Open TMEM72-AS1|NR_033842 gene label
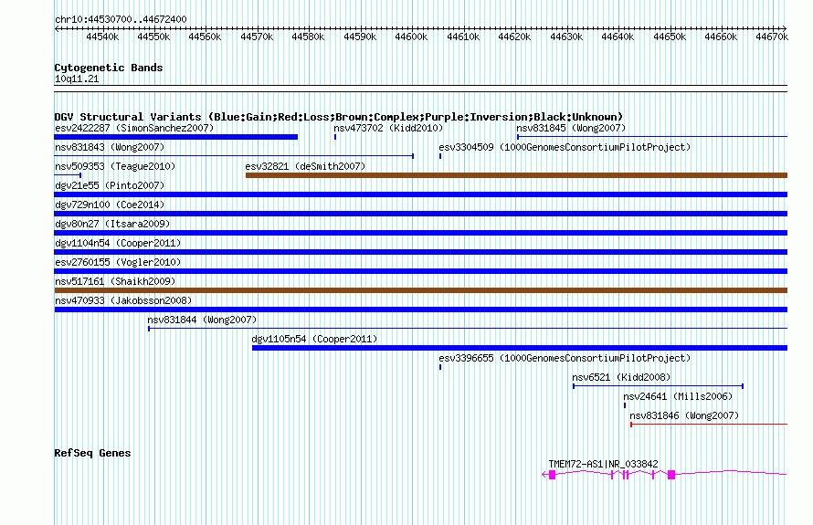Viewport: 813px width, 525px height. pyautogui.click(x=603, y=464)
